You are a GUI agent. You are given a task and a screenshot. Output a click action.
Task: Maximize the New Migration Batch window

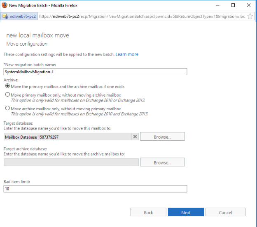(x=233, y=5)
